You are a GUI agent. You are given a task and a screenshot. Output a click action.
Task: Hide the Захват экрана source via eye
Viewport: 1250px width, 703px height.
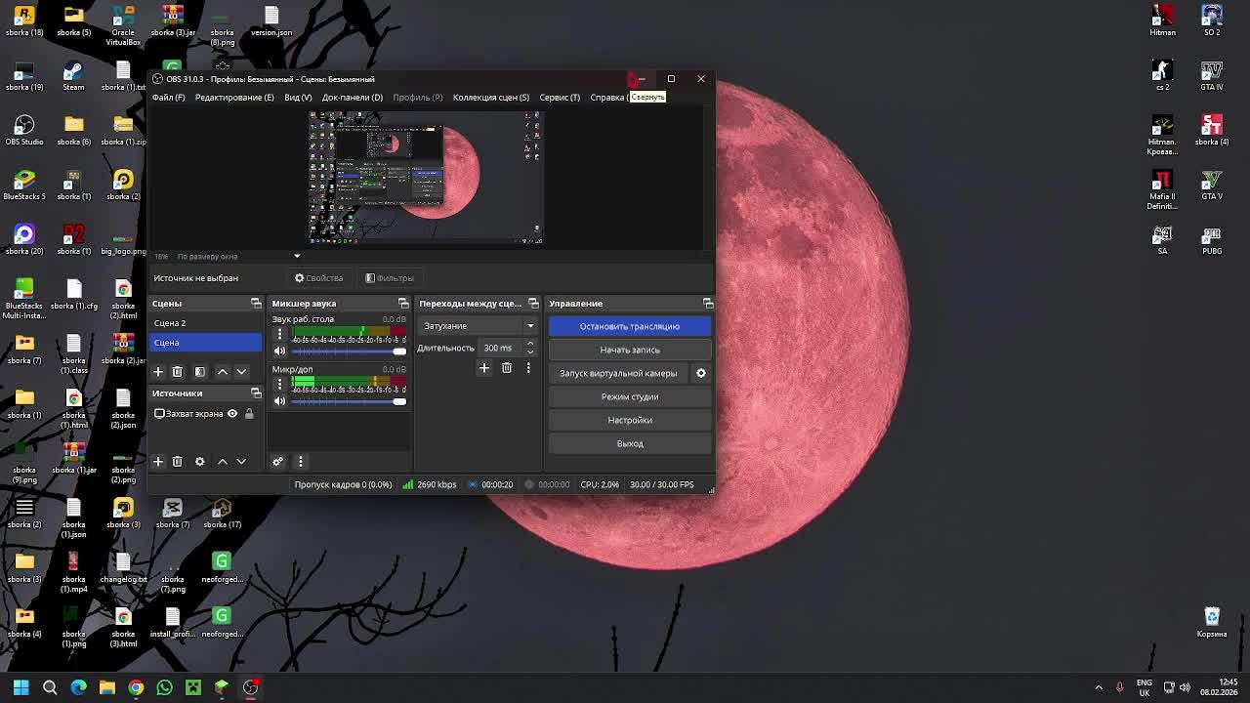232,414
